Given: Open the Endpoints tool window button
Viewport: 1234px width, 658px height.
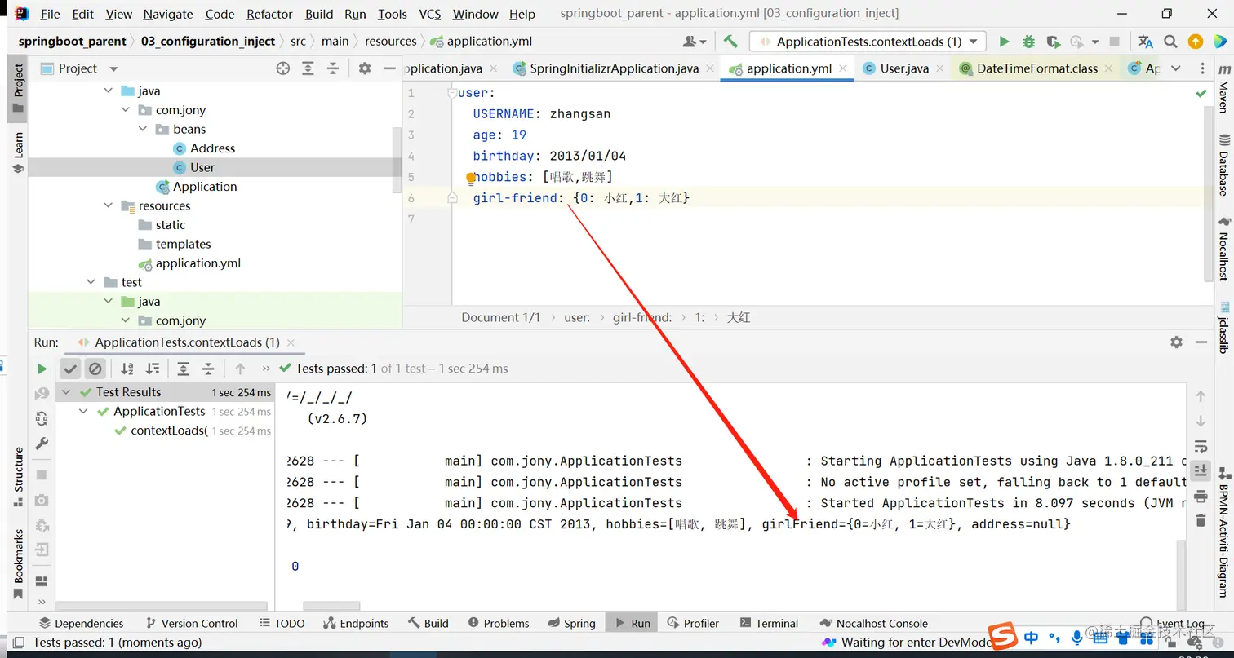Looking at the screenshot, I should (x=356, y=623).
